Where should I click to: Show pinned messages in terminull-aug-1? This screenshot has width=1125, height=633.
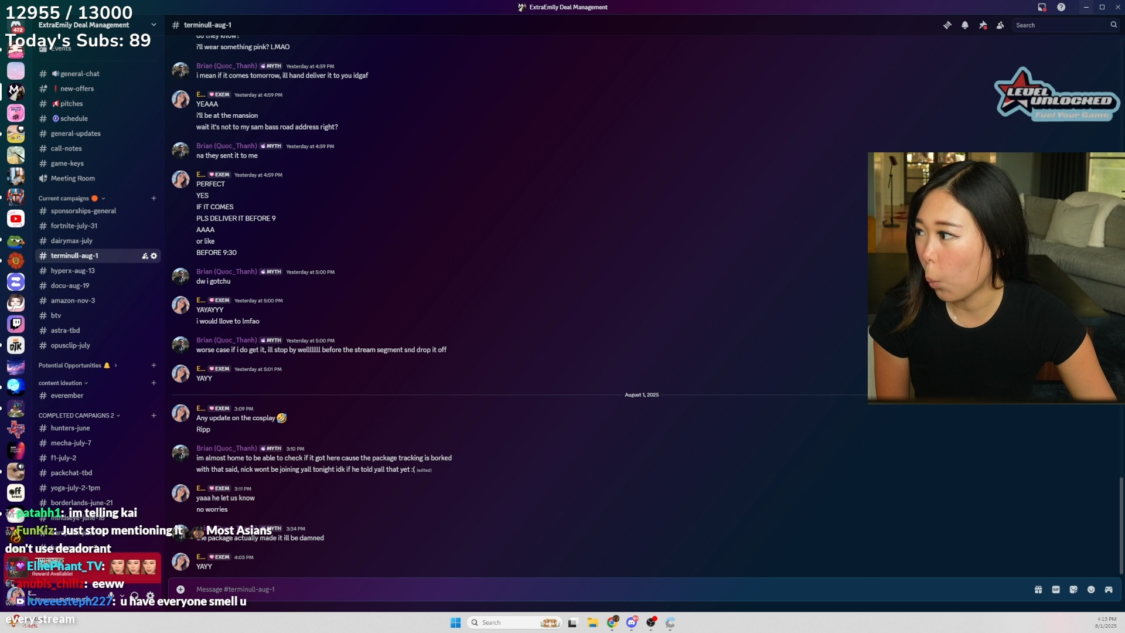click(983, 25)
